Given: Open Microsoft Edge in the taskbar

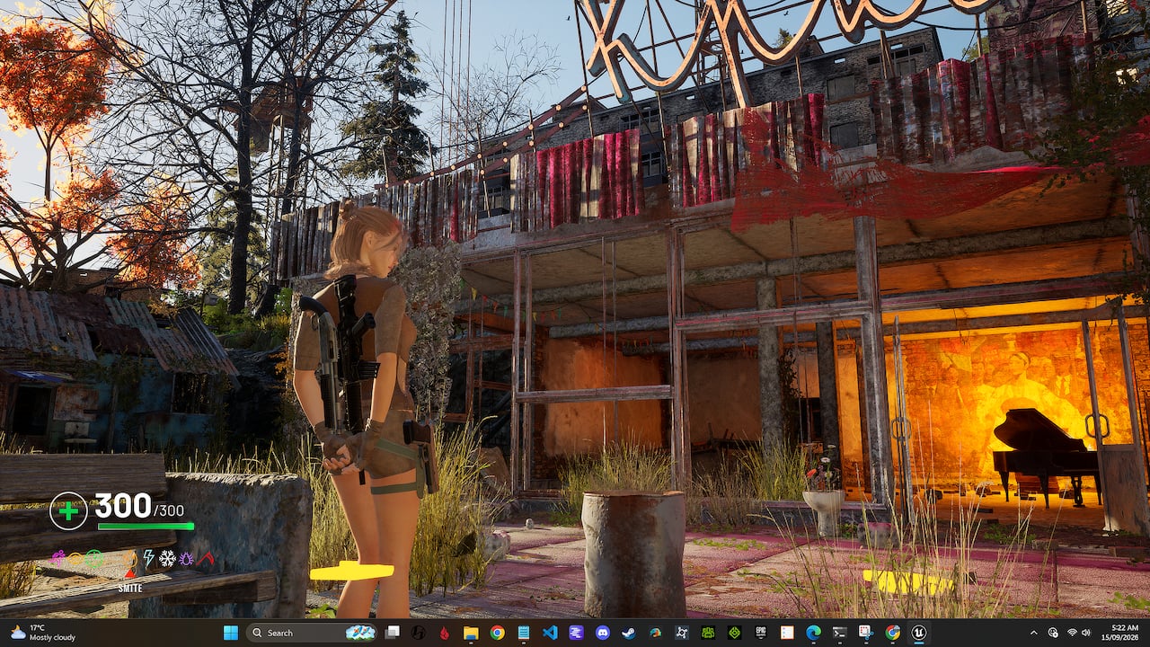Looking at the screenshot, I should pyautogui.click(x=813, y=633).
